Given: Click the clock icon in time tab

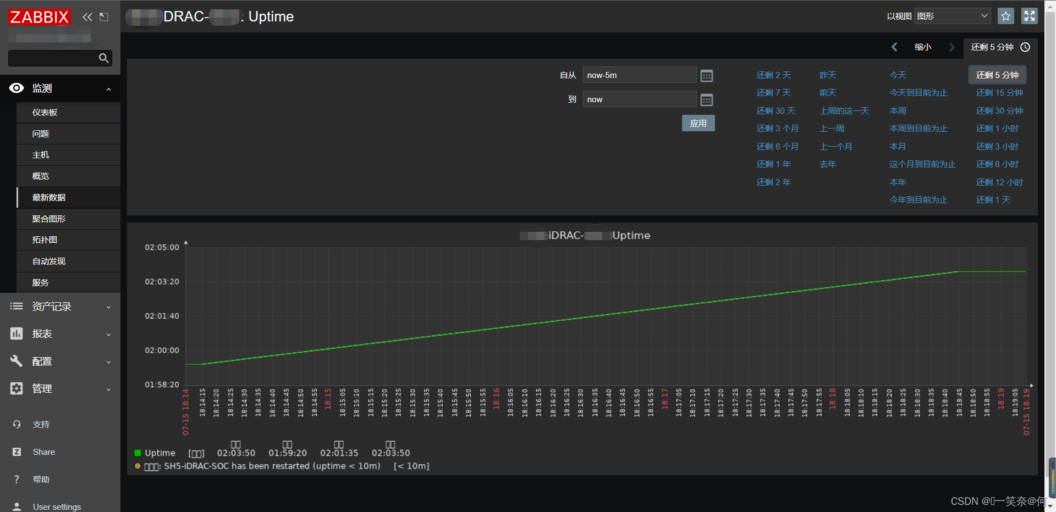Looking at the screenshot, I should pyautogui.click(x=1025, y=47).
